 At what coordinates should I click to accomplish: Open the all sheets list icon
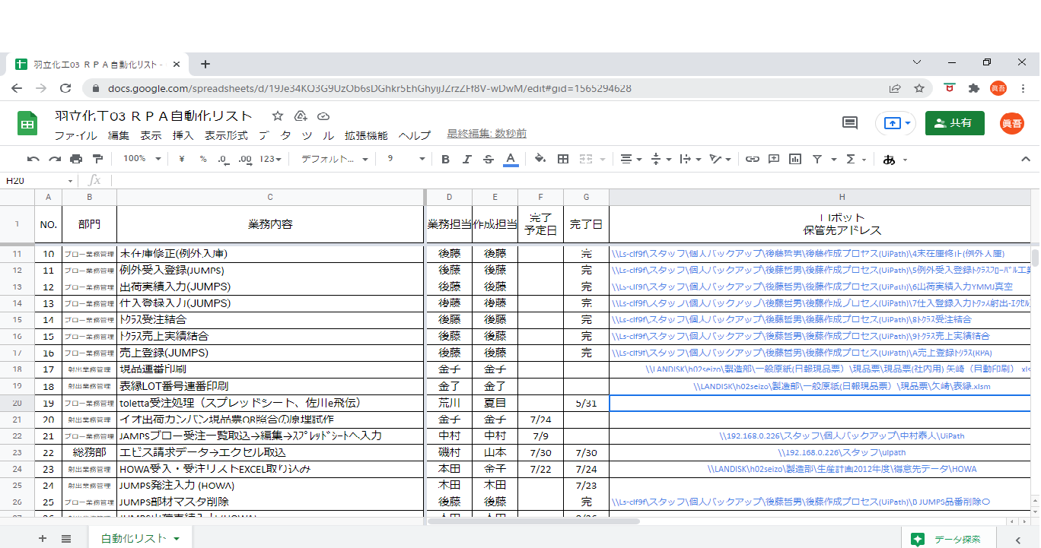(66, 538)
